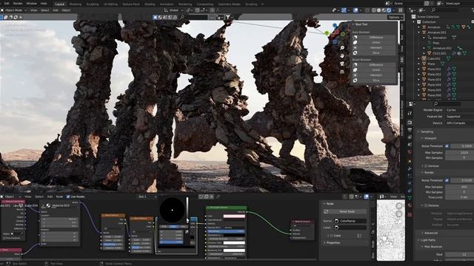
Task: Open the UV Editing workspace tab
Action: pos(110,4)
